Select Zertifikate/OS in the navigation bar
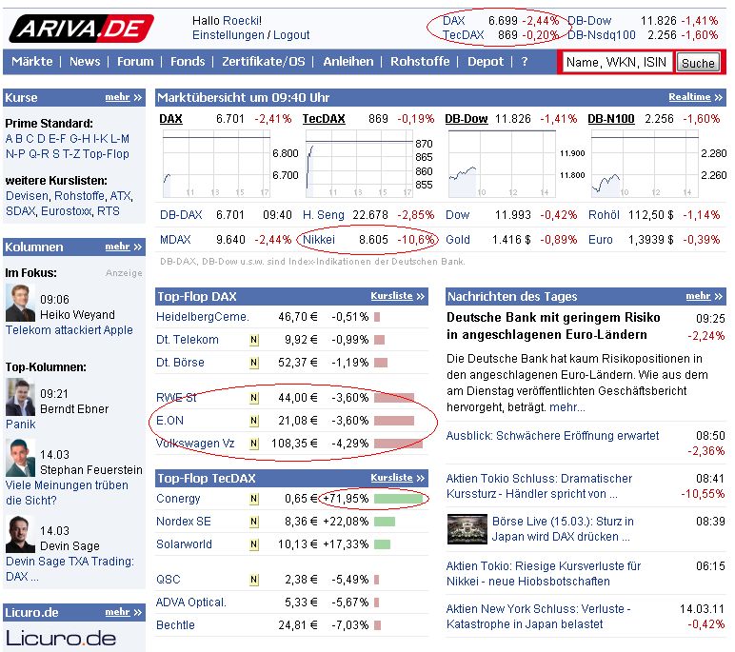This screenshot has width=735, height=652. tap(264, 62)
